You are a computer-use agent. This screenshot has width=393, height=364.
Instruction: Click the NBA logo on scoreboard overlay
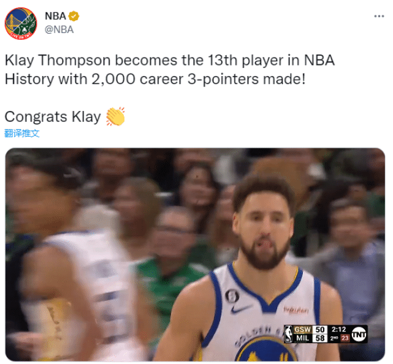pyautogui.click(x=289, y=334)
